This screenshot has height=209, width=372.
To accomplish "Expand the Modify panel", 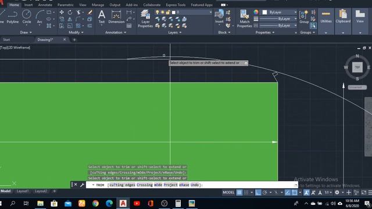I will [x=76, y=33].
